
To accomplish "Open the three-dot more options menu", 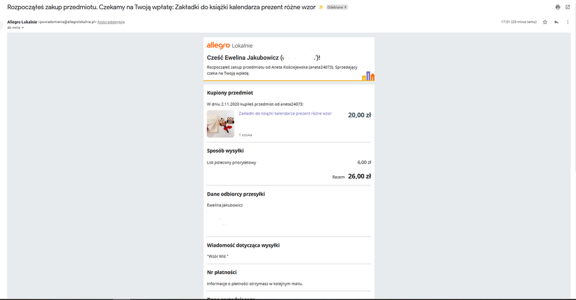I will click(x=567, y=22).
